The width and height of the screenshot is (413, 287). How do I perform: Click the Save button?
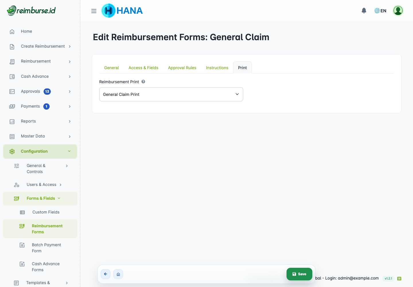click(299, 274)
